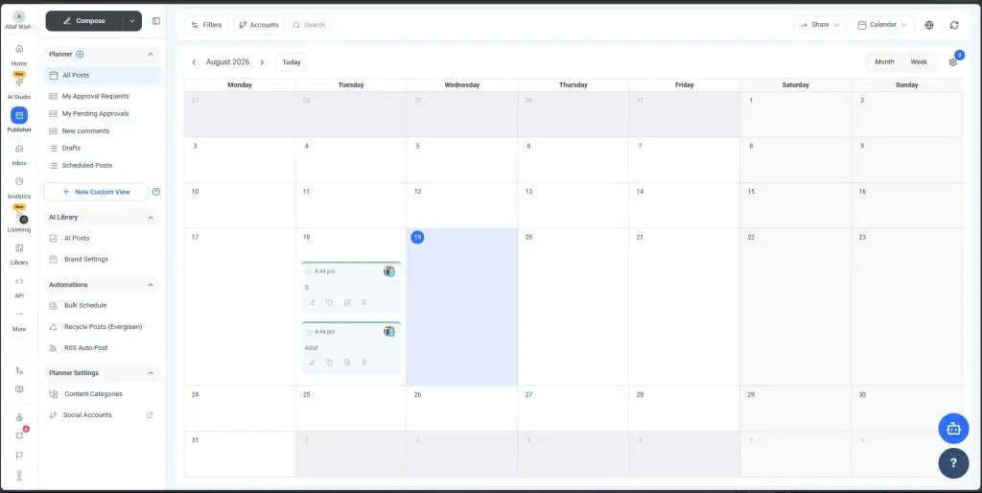
Task: Collapse the sidebar panel using toggle icon
Action: tap(156, 21)
